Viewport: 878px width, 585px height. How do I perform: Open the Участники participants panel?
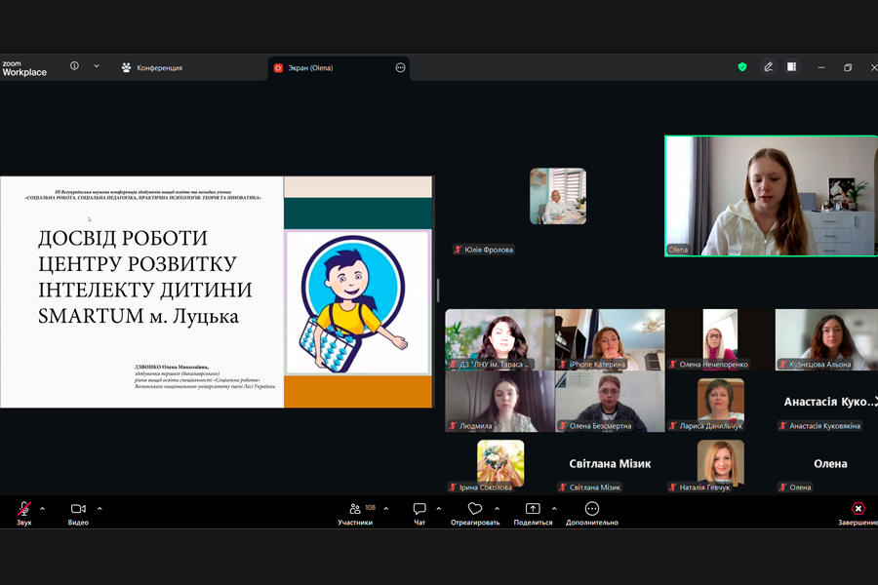click(x=355, y=514)
